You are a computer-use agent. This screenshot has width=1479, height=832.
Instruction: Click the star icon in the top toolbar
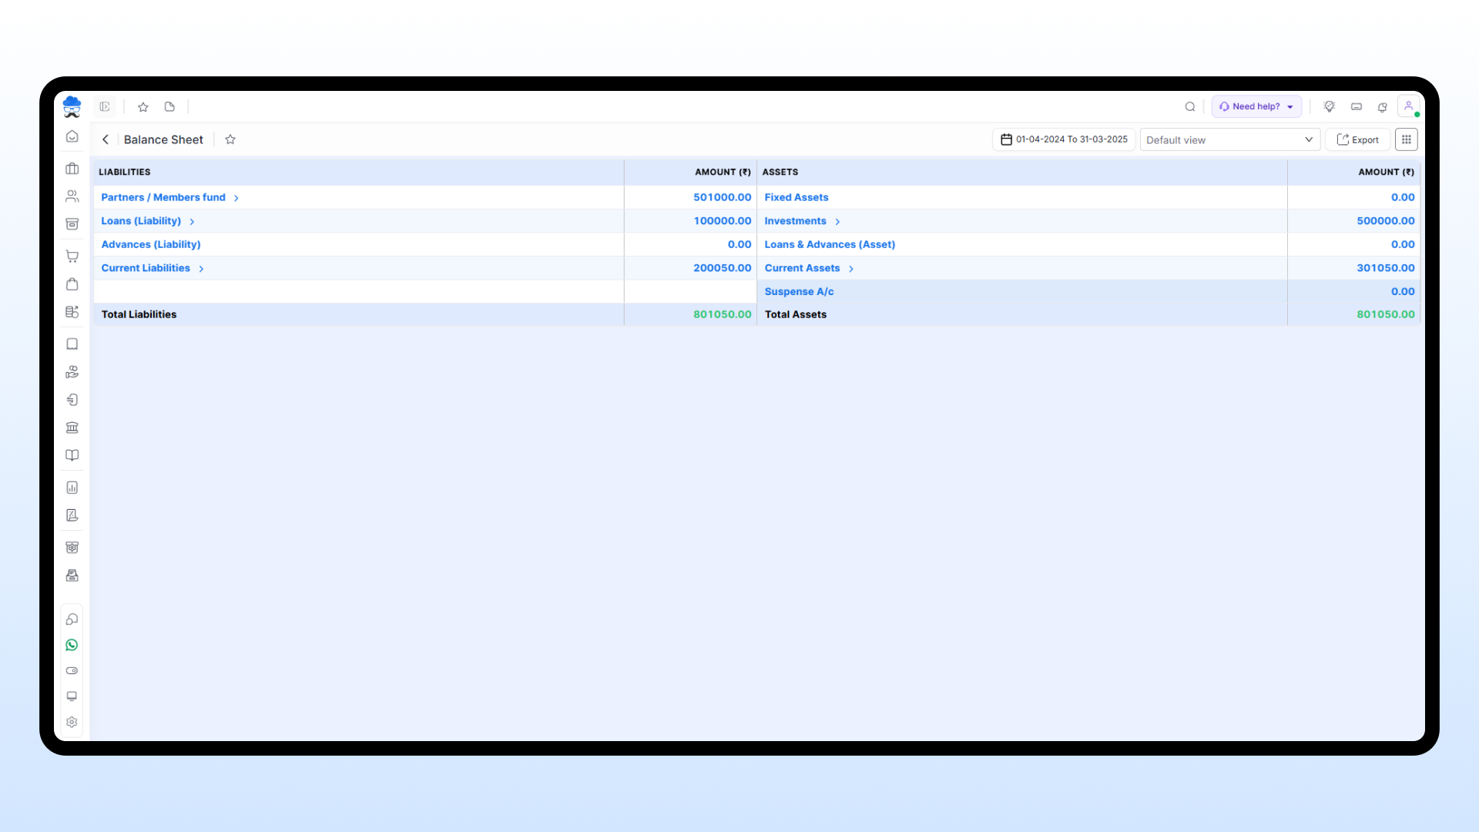pyautogui.click(x=143, y=107)
